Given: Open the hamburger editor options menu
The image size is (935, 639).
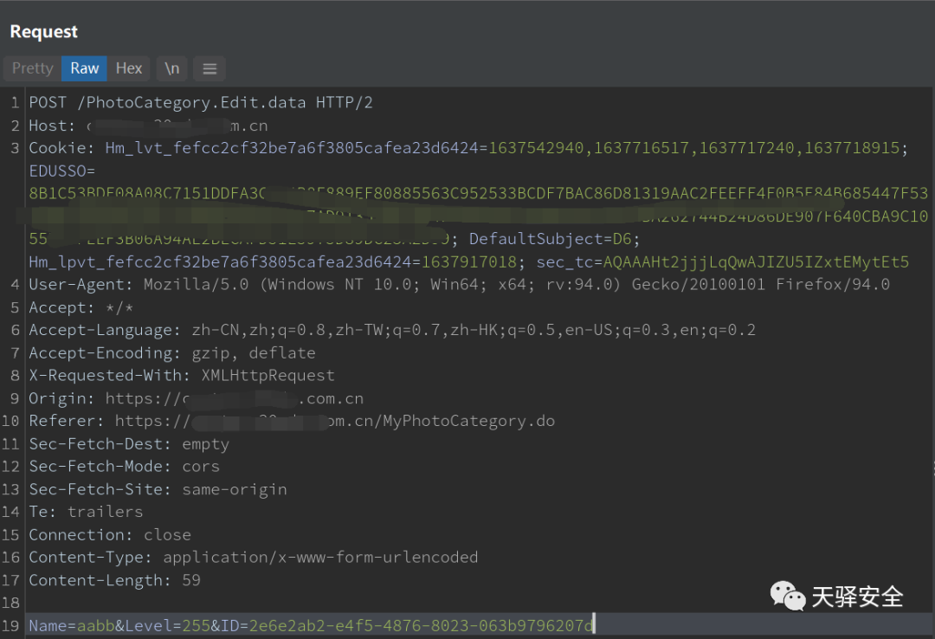Looking at the screenshot, I should pos(209,68).
